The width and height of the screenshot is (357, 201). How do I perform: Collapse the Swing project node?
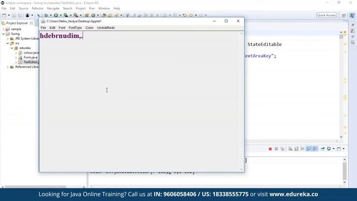click(x=3, y=34)
